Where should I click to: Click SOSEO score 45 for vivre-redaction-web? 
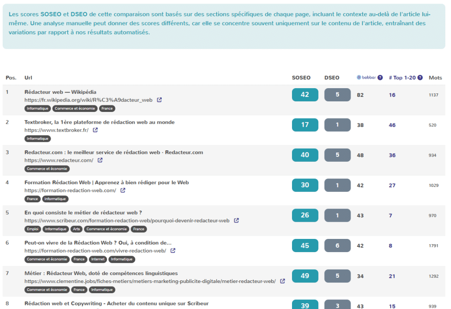305,246
